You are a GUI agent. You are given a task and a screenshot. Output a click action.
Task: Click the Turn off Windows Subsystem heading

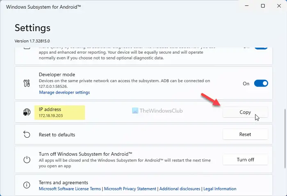tap(85, 154)
